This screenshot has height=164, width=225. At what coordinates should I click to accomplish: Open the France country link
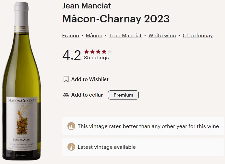[x=70, y=36]
